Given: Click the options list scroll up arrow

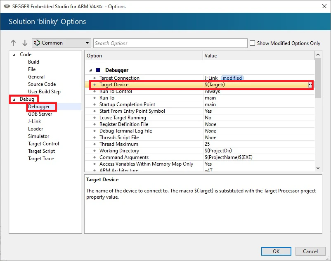Looking at the screenshot, I should click(318, 55).
